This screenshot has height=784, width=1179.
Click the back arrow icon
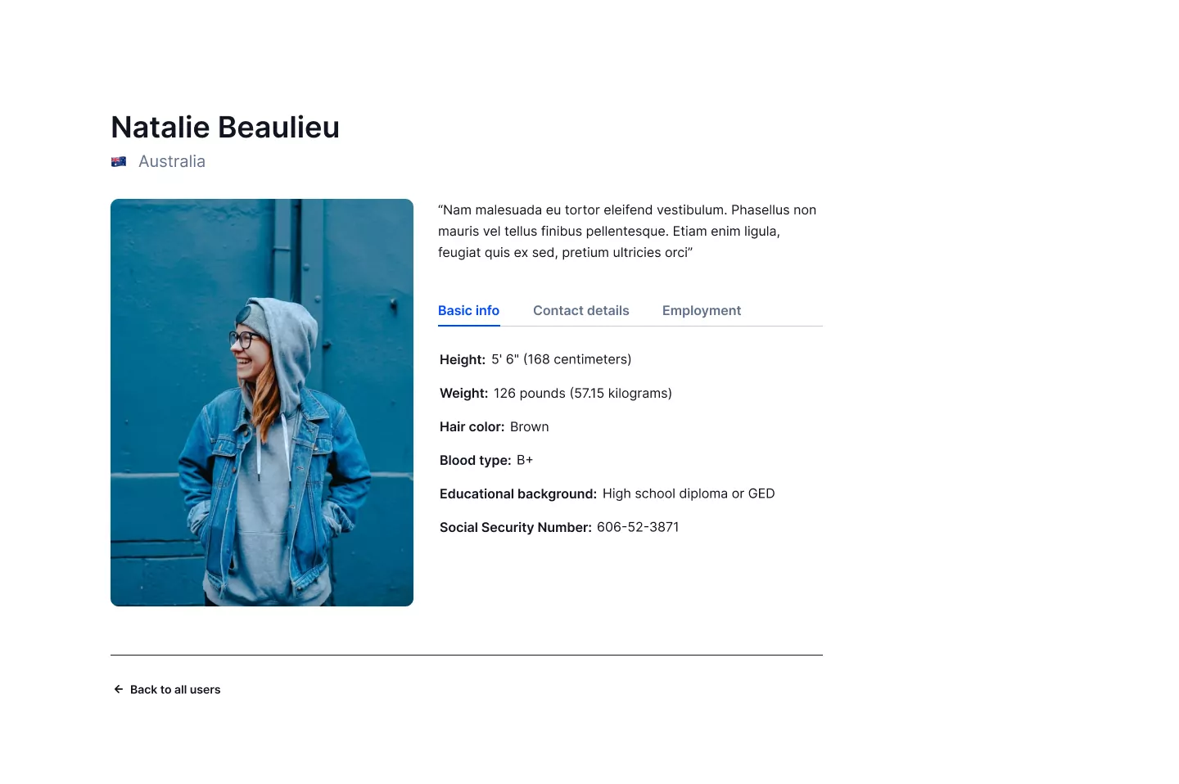(119, 689)
